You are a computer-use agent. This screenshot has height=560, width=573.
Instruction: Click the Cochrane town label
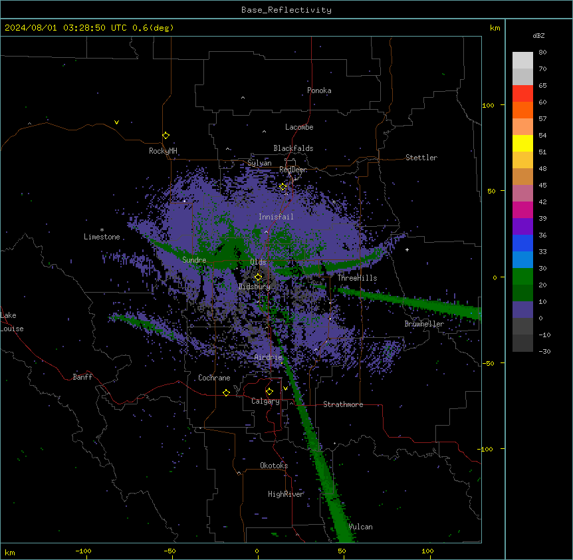(214, 378)
